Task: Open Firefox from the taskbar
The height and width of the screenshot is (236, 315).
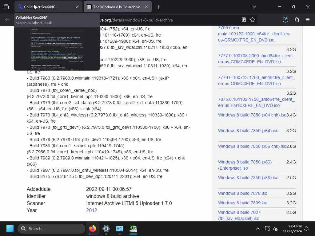Action: click(x=92, y=229)
